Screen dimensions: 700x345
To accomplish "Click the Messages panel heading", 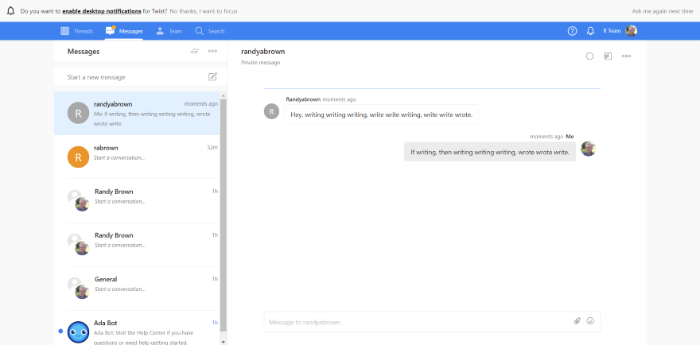I will (x=84, y=52).
